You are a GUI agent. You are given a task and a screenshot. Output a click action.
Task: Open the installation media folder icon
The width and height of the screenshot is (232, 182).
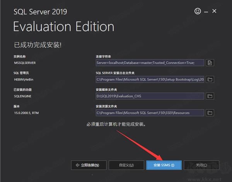210,96
